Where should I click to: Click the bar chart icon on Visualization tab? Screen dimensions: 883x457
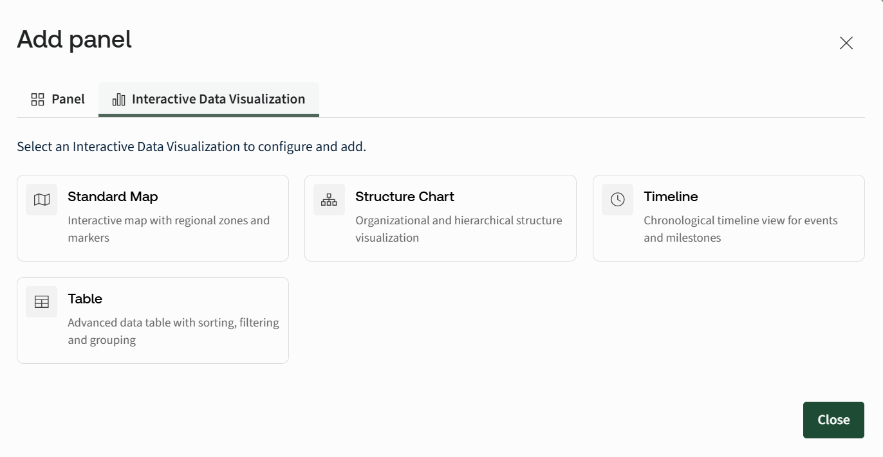click(x=118, y=100)
